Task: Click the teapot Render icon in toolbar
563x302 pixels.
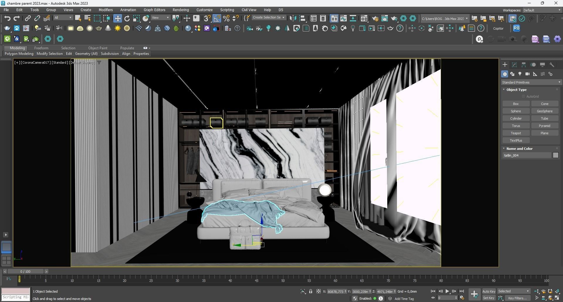Action: (x=394, y=18)
